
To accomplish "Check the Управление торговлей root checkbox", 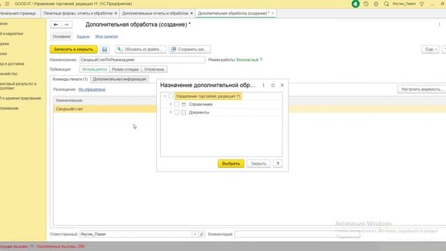I will pyautogui.click(x=171, y=96).
